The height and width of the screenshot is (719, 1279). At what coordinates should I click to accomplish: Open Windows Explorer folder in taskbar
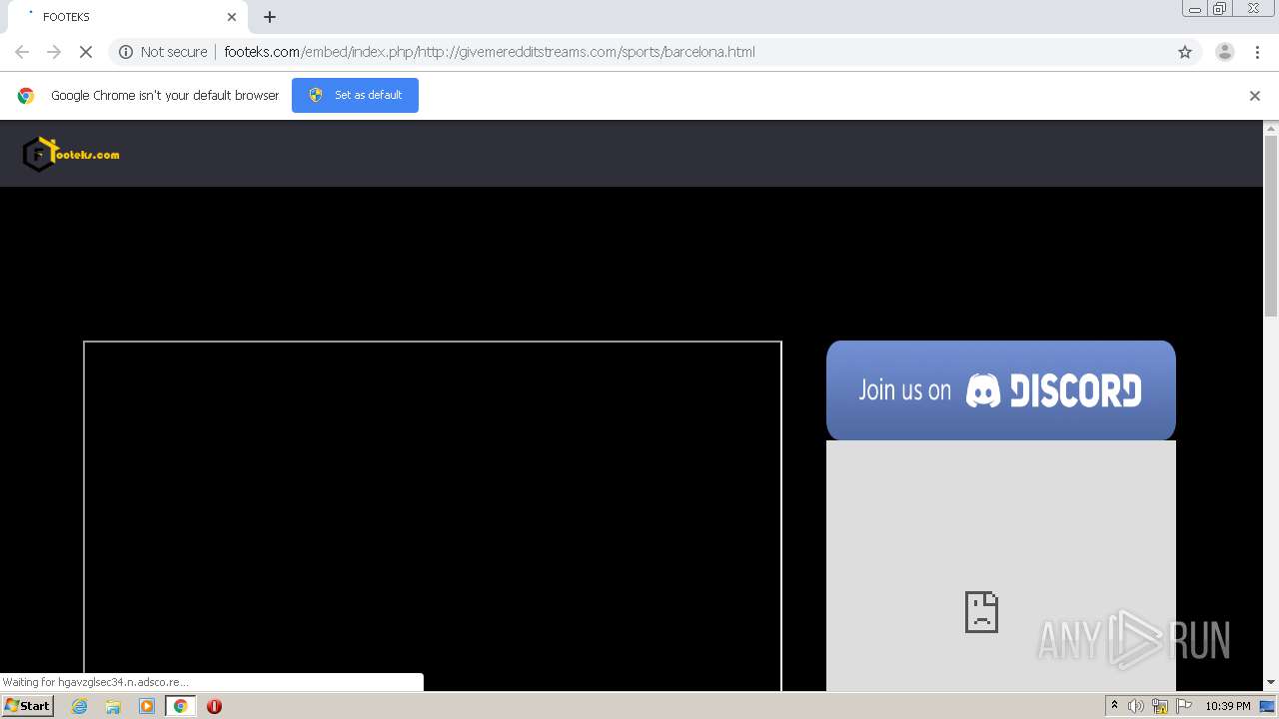click(113, 706)
